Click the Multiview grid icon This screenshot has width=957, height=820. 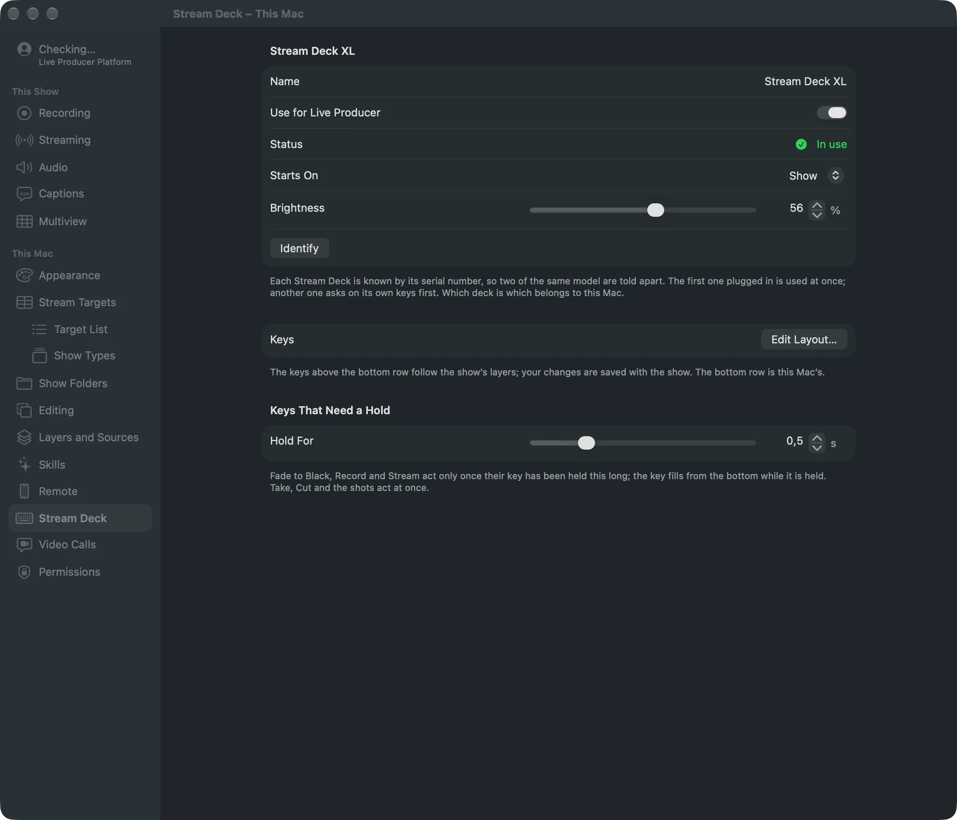click(24, 221)
